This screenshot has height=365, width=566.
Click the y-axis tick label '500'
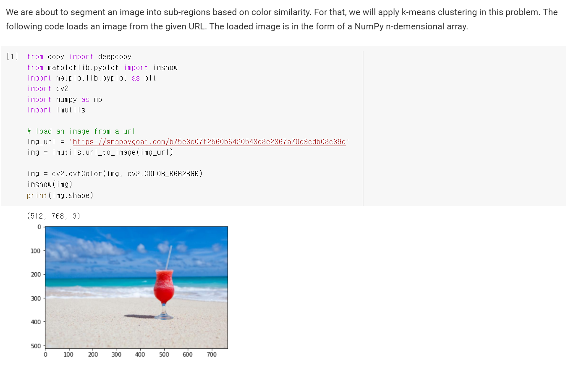35,346
